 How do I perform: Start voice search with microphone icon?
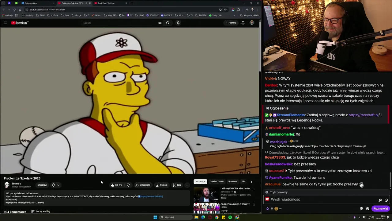coord(178,23)
